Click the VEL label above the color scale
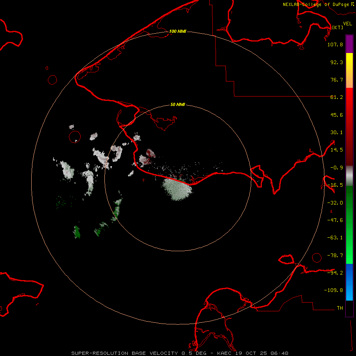 [347, 24]
